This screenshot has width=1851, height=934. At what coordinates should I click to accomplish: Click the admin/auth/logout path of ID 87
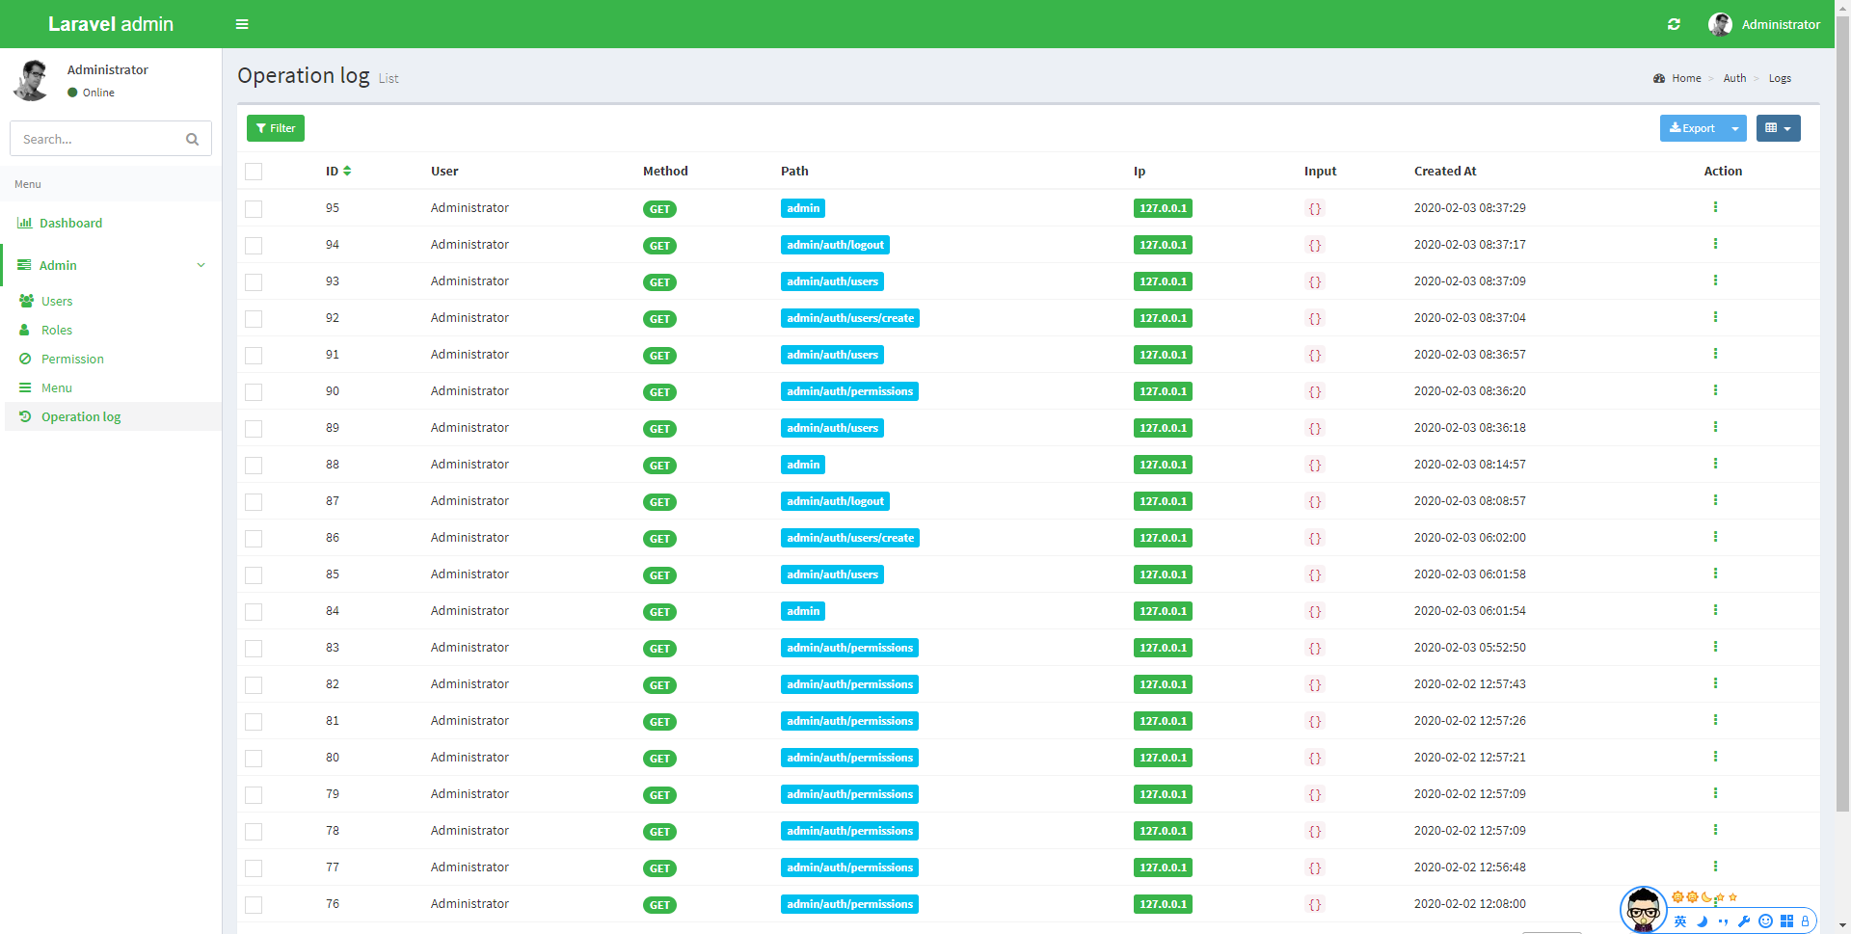[x=835, y=501]
